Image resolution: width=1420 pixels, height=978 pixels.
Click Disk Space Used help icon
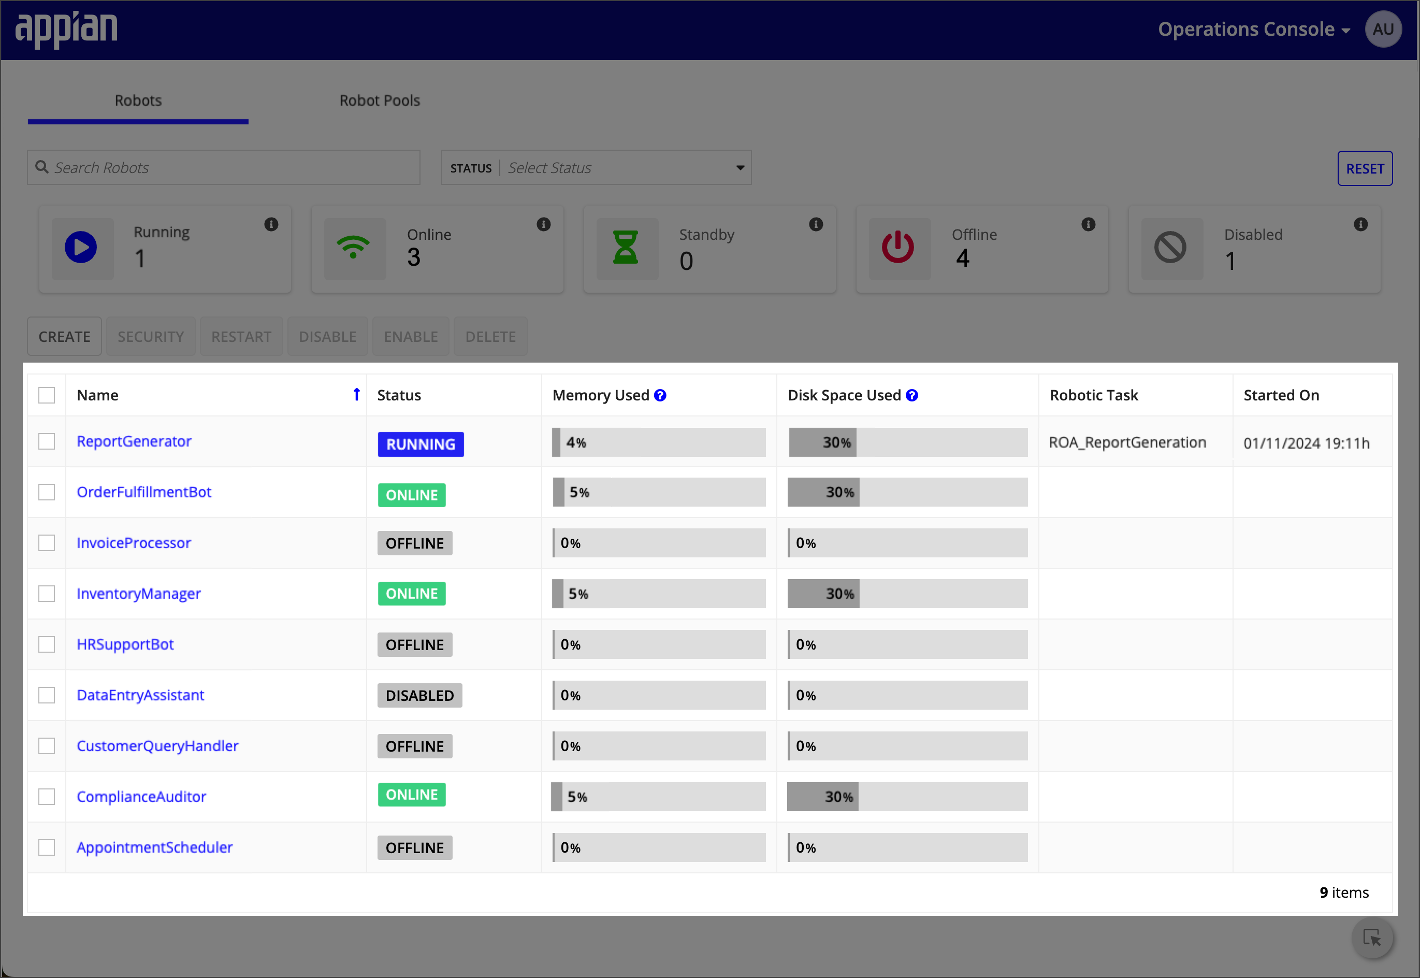(911, 395)
